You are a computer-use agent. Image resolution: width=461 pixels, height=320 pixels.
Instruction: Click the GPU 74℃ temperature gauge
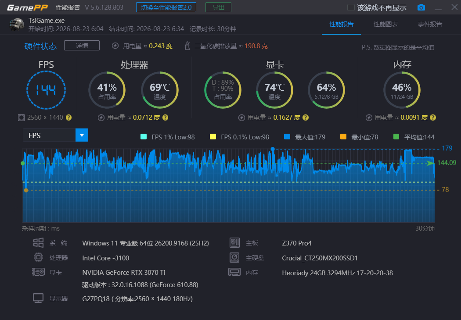click(x=274, y=90)
